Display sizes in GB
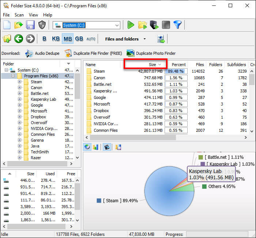The width and height of the screenshot is (256, 238). (x=79, y=39)
